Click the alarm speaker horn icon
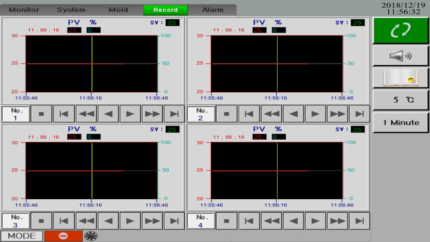The image size is (430, 242). pos(401,56)
